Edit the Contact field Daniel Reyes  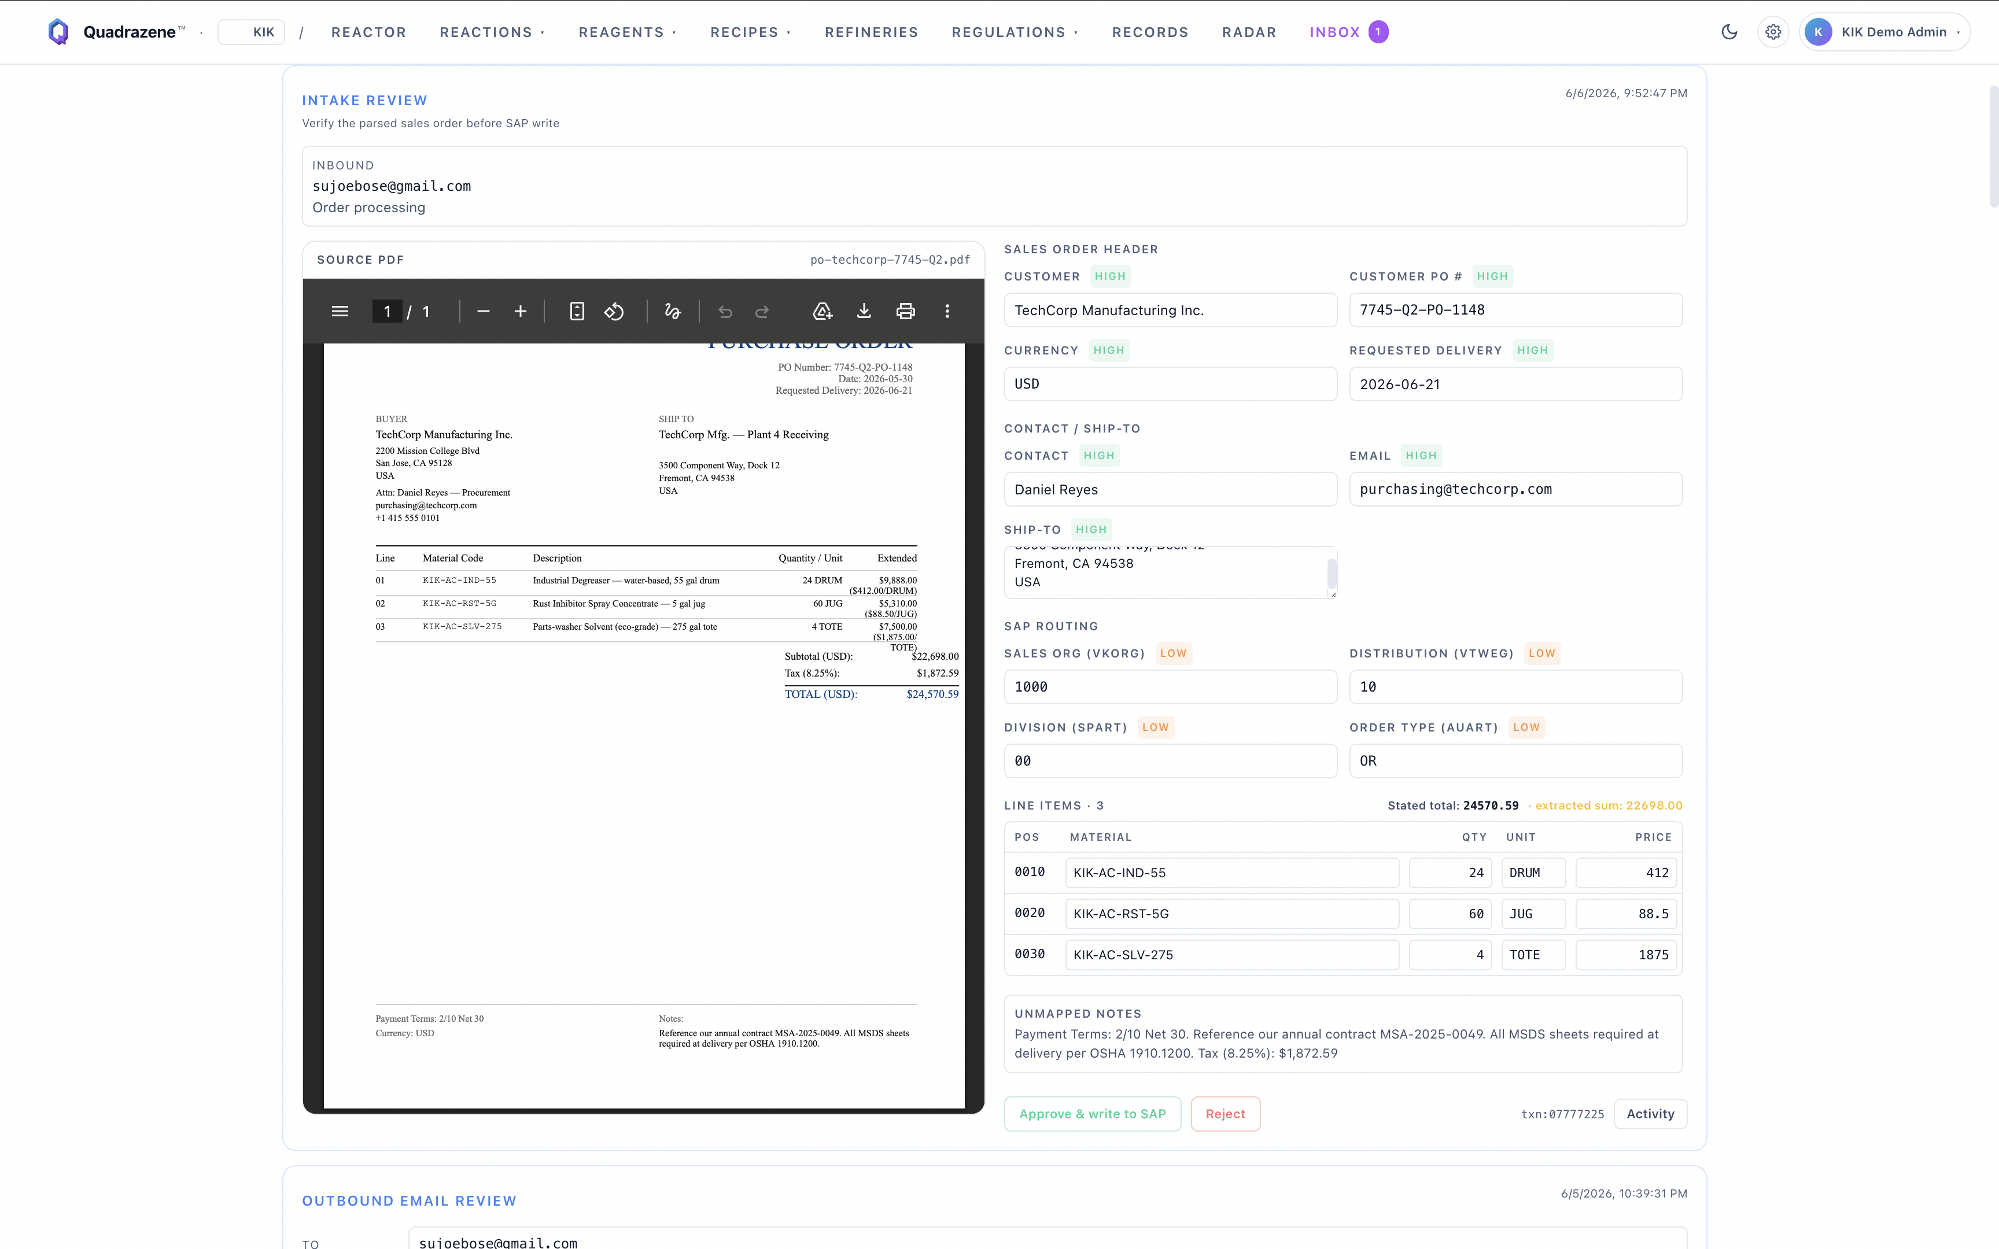click(1170, 489)
